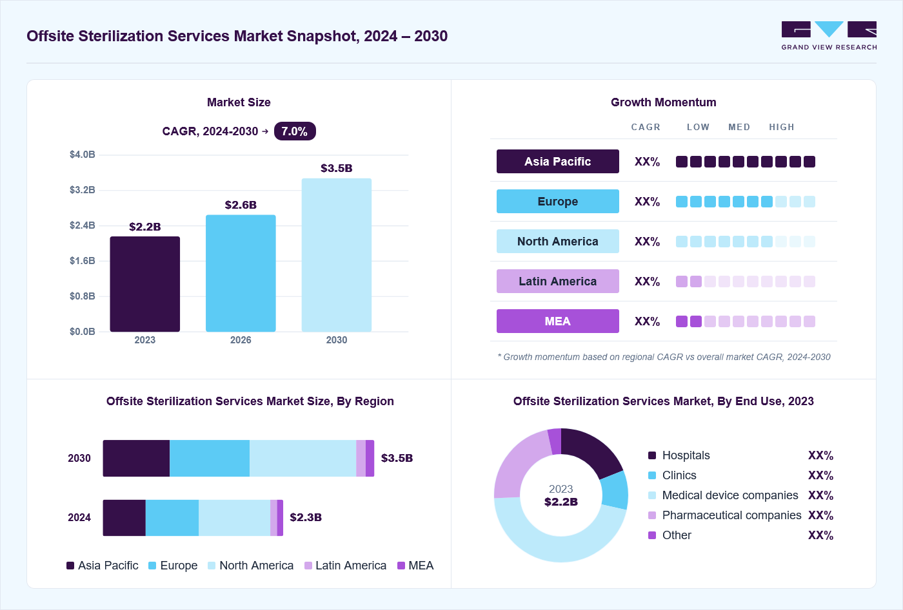The width and height of the screenshot is (903, 610).
Task: Click the MEA region label
Action: pos(558,321)
